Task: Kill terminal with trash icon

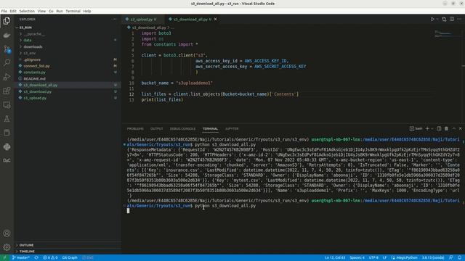Action: click(446, 129)
